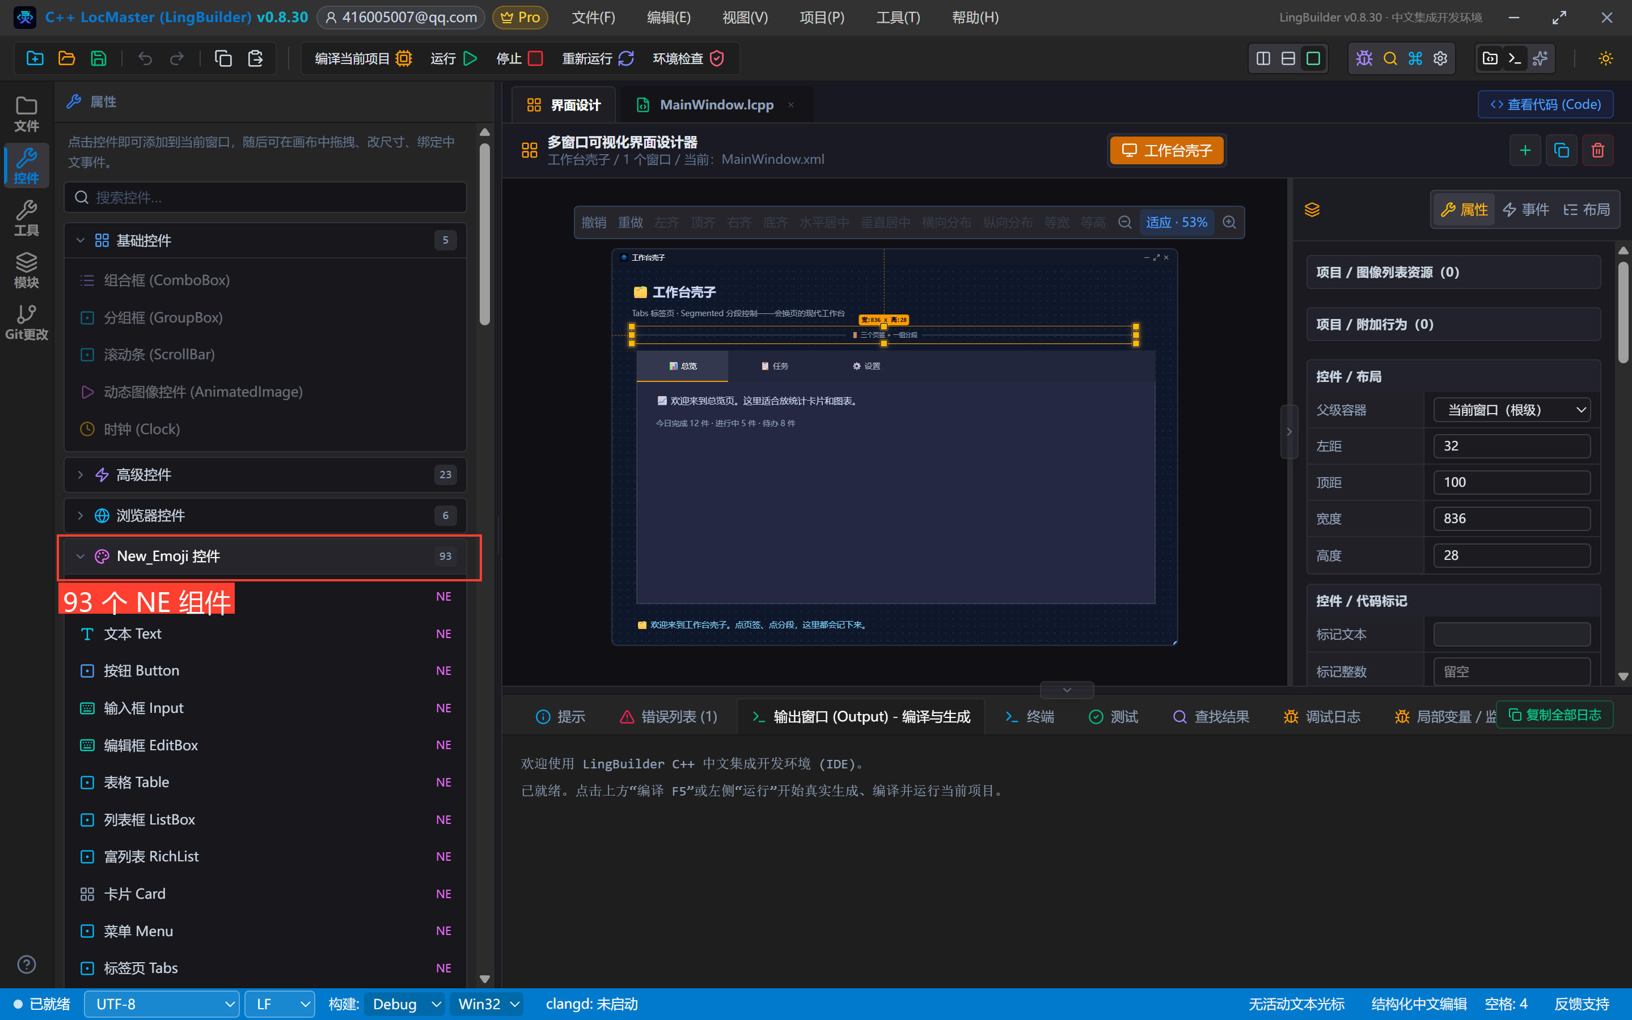Open the UTF-8 encoding dropdown
Viewport: 1632px width, 1020px height.
(x=161, y=1005)
